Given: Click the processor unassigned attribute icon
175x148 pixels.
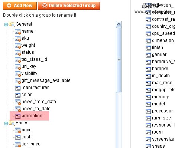Looking at the screenshot, I should pos(148,111).
